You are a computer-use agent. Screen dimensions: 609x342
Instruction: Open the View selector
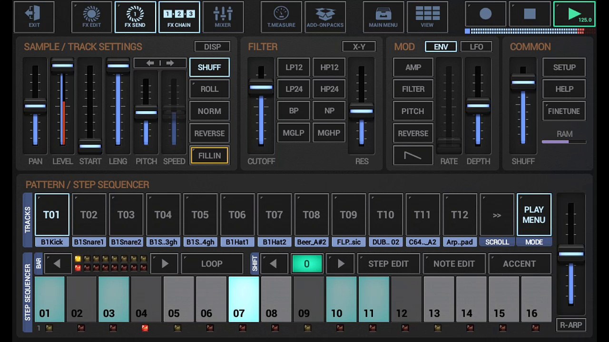pyautogui.click(x=427, y=17)
